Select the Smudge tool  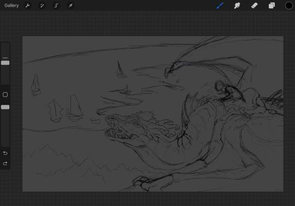(x=237, y=5)
